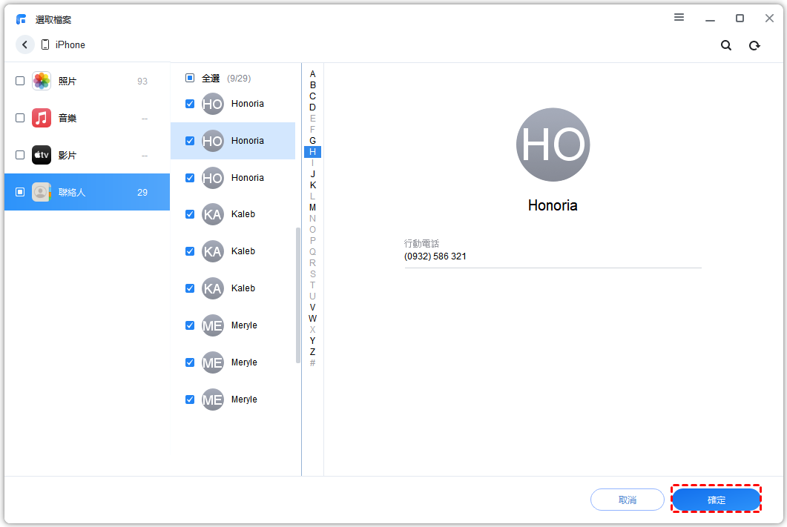Click the 取消 cancel button
Screen dimensions: 787x527
tap(627, 500)
